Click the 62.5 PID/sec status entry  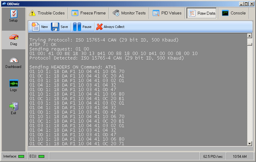[x=213, y=157]
